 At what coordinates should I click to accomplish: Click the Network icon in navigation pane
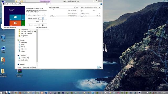18,64
